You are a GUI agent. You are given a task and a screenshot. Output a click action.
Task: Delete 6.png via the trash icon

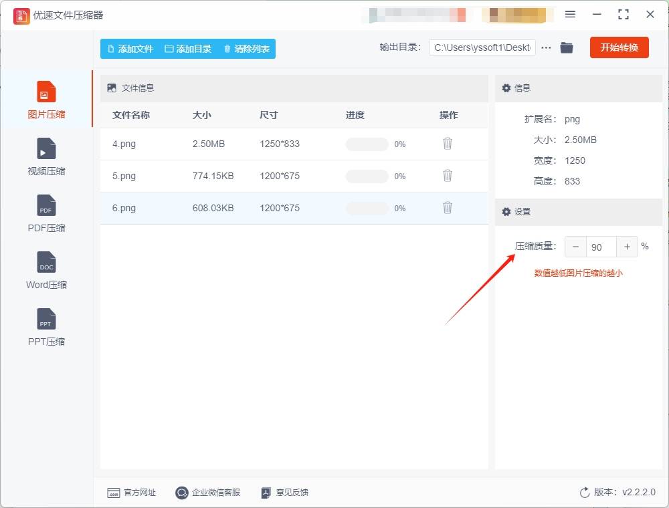(447, 208)
